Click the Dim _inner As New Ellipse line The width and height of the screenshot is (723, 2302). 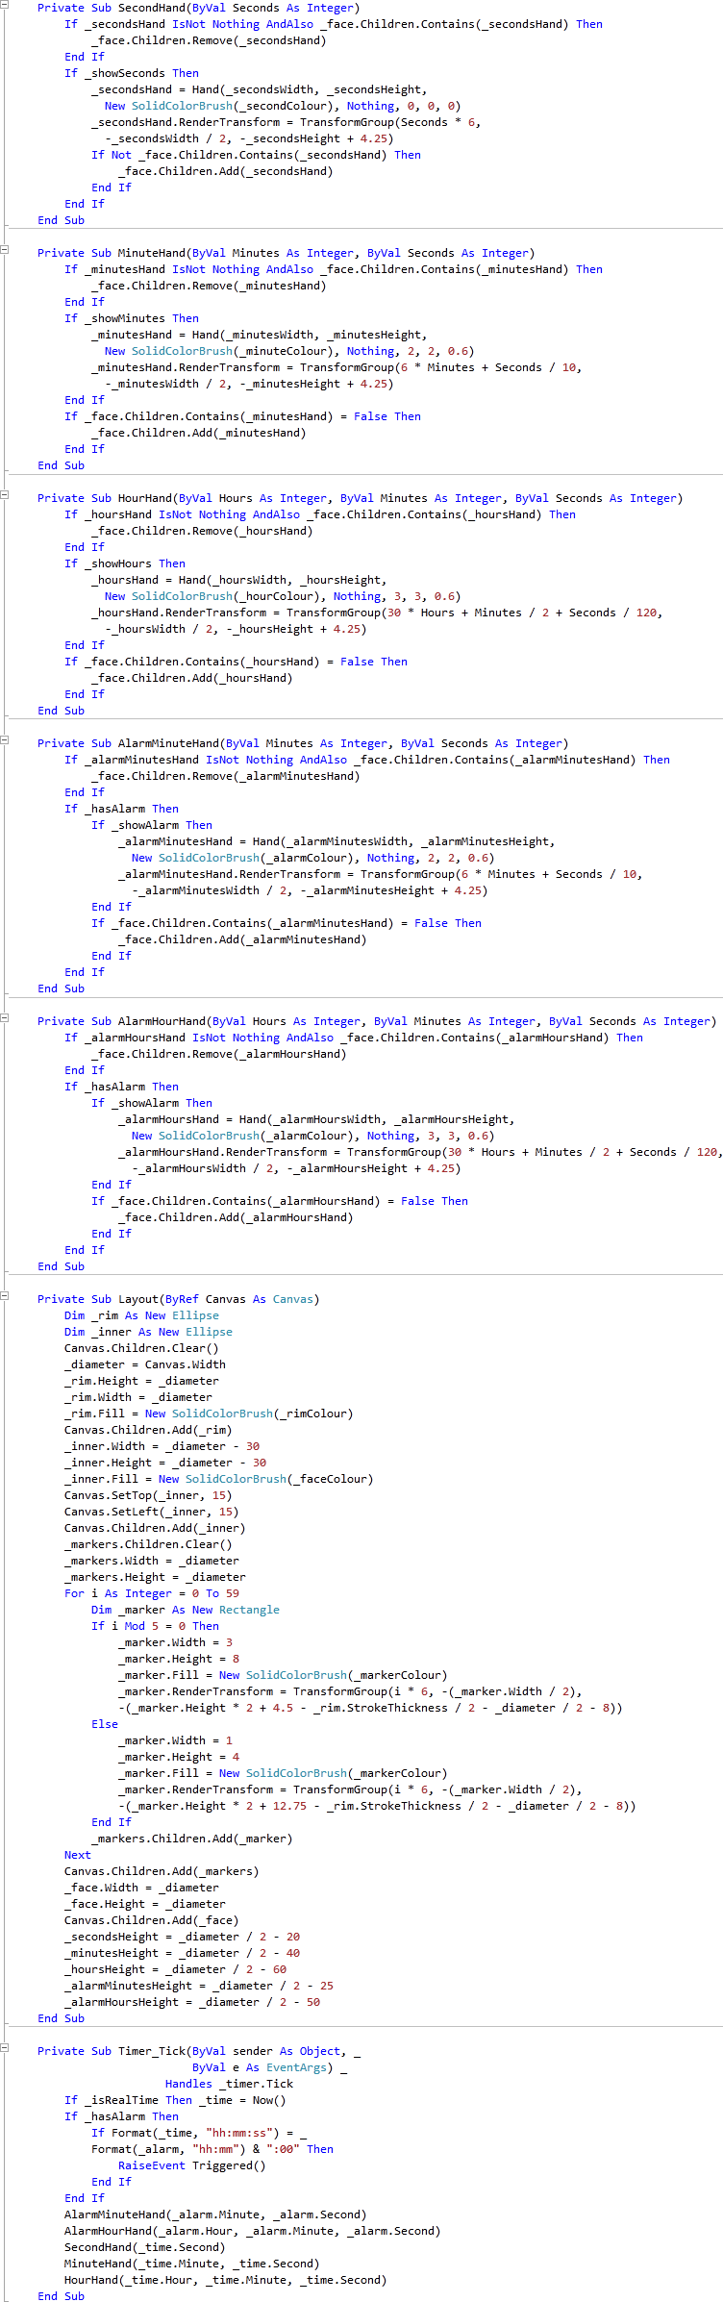[148, 1332]
